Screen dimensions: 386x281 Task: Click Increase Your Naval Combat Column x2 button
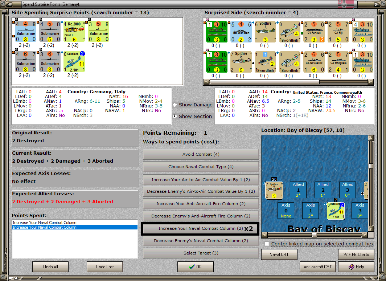tap(200, 229)
